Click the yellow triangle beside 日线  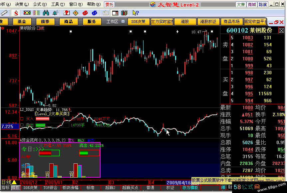click(14, 182)
